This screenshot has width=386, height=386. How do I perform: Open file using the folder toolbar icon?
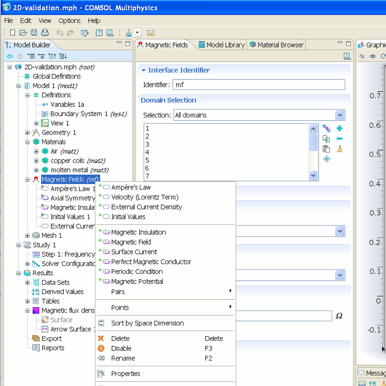pos(23,33)
